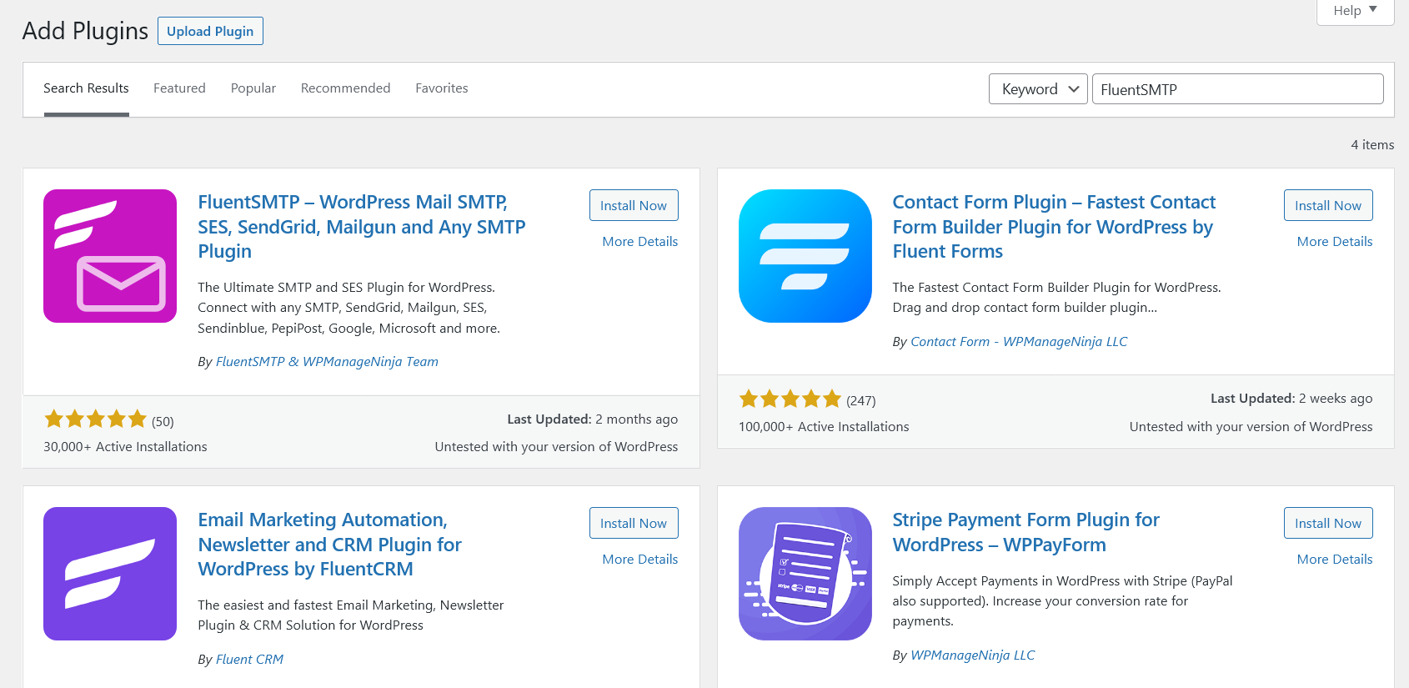Expand the Help panel at top right

coord(1355,11)
